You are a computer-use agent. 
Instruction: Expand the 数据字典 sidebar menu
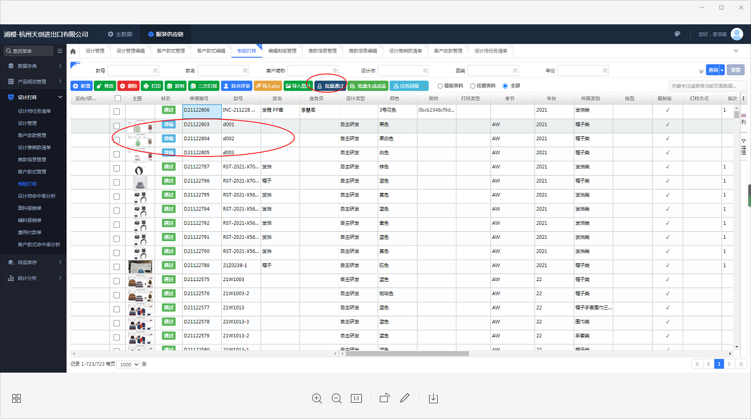pos(33,66)
